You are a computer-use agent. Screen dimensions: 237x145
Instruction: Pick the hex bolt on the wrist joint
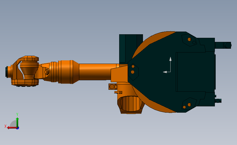pyautogui.click(x=47, y=72)
